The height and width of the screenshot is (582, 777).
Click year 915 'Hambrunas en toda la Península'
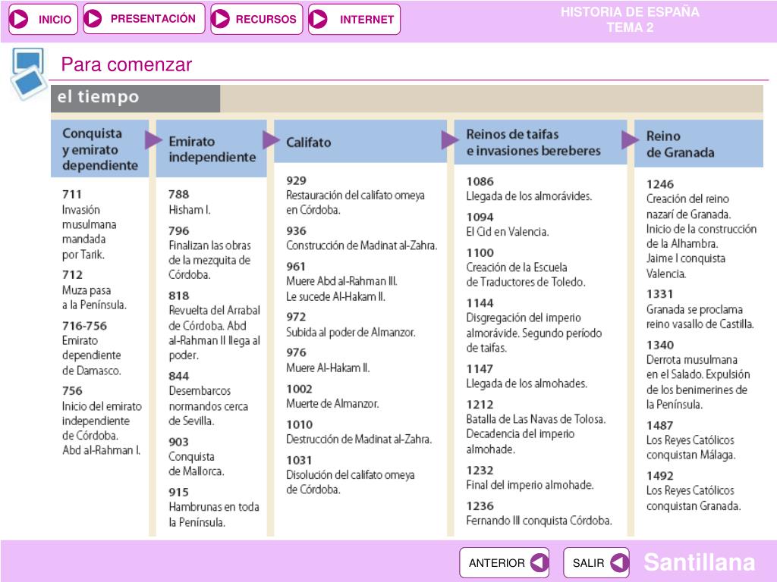pos(213,507)
